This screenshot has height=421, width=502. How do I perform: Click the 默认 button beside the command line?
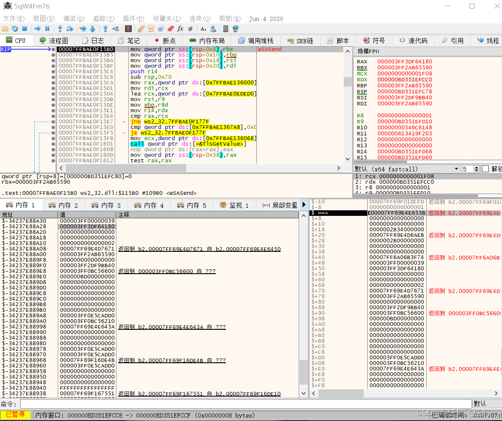[480, 404]
